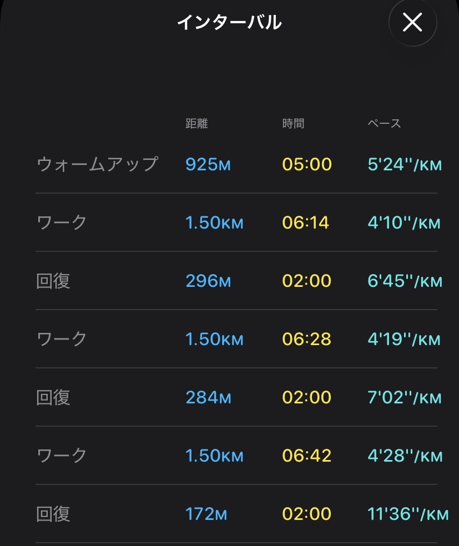
Task: Click the 11'36"/km recovery pace
Action: pyautogui.click(x=408, y=514)
